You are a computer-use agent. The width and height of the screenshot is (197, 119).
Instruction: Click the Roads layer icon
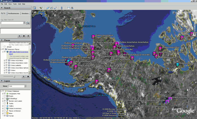(x=7, y=96)
